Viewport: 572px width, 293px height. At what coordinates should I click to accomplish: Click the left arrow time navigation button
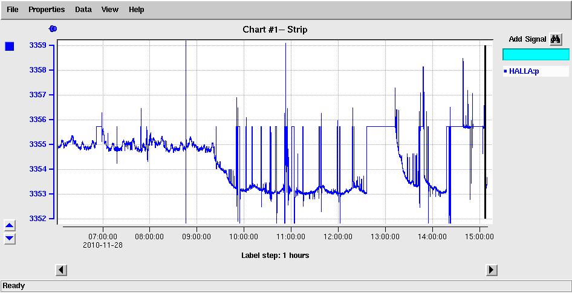61,270
